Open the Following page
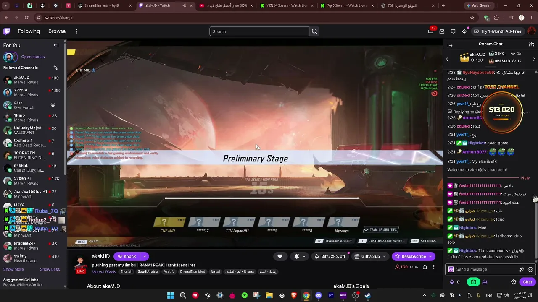The image size is (538, 302). [x=29, y=31]
